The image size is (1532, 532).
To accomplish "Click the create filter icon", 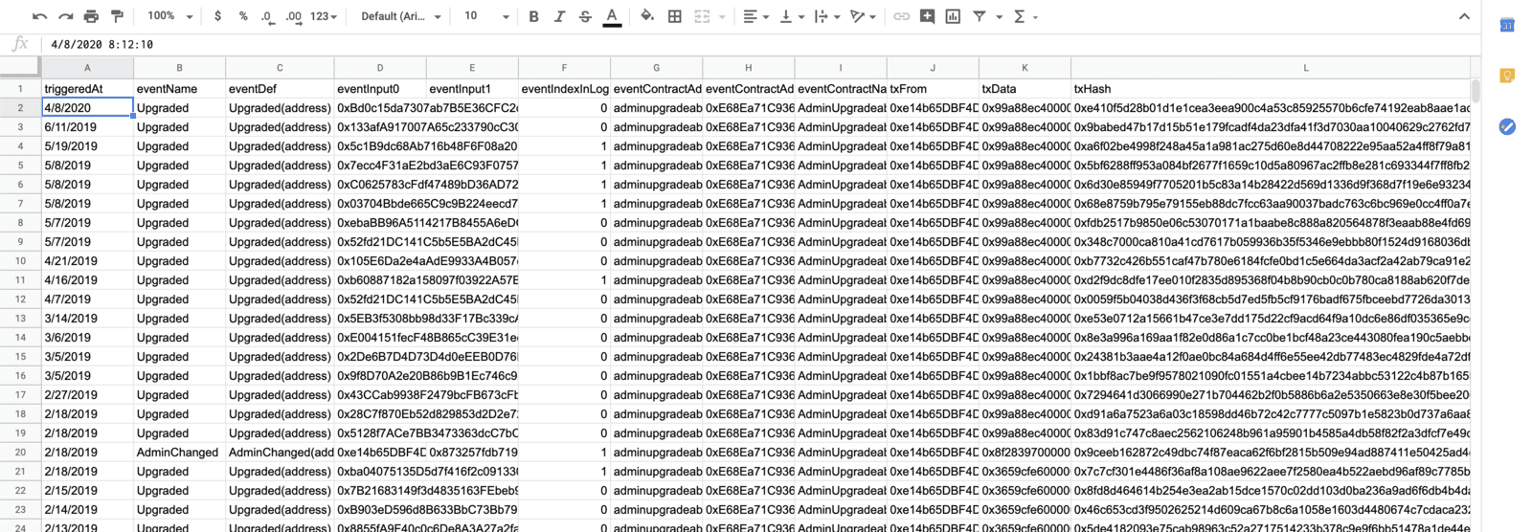I will pyautogui.click(x=980, y=16).
